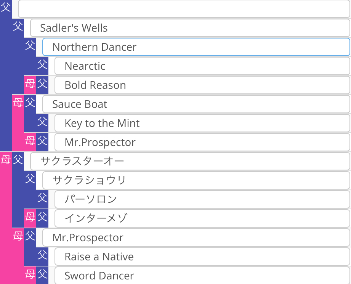Image resolution: width=351 pixels, height=284 pixels.
Task: Click the pink 母 label beside サクラスターオー
Action: [x=6, y=160]
